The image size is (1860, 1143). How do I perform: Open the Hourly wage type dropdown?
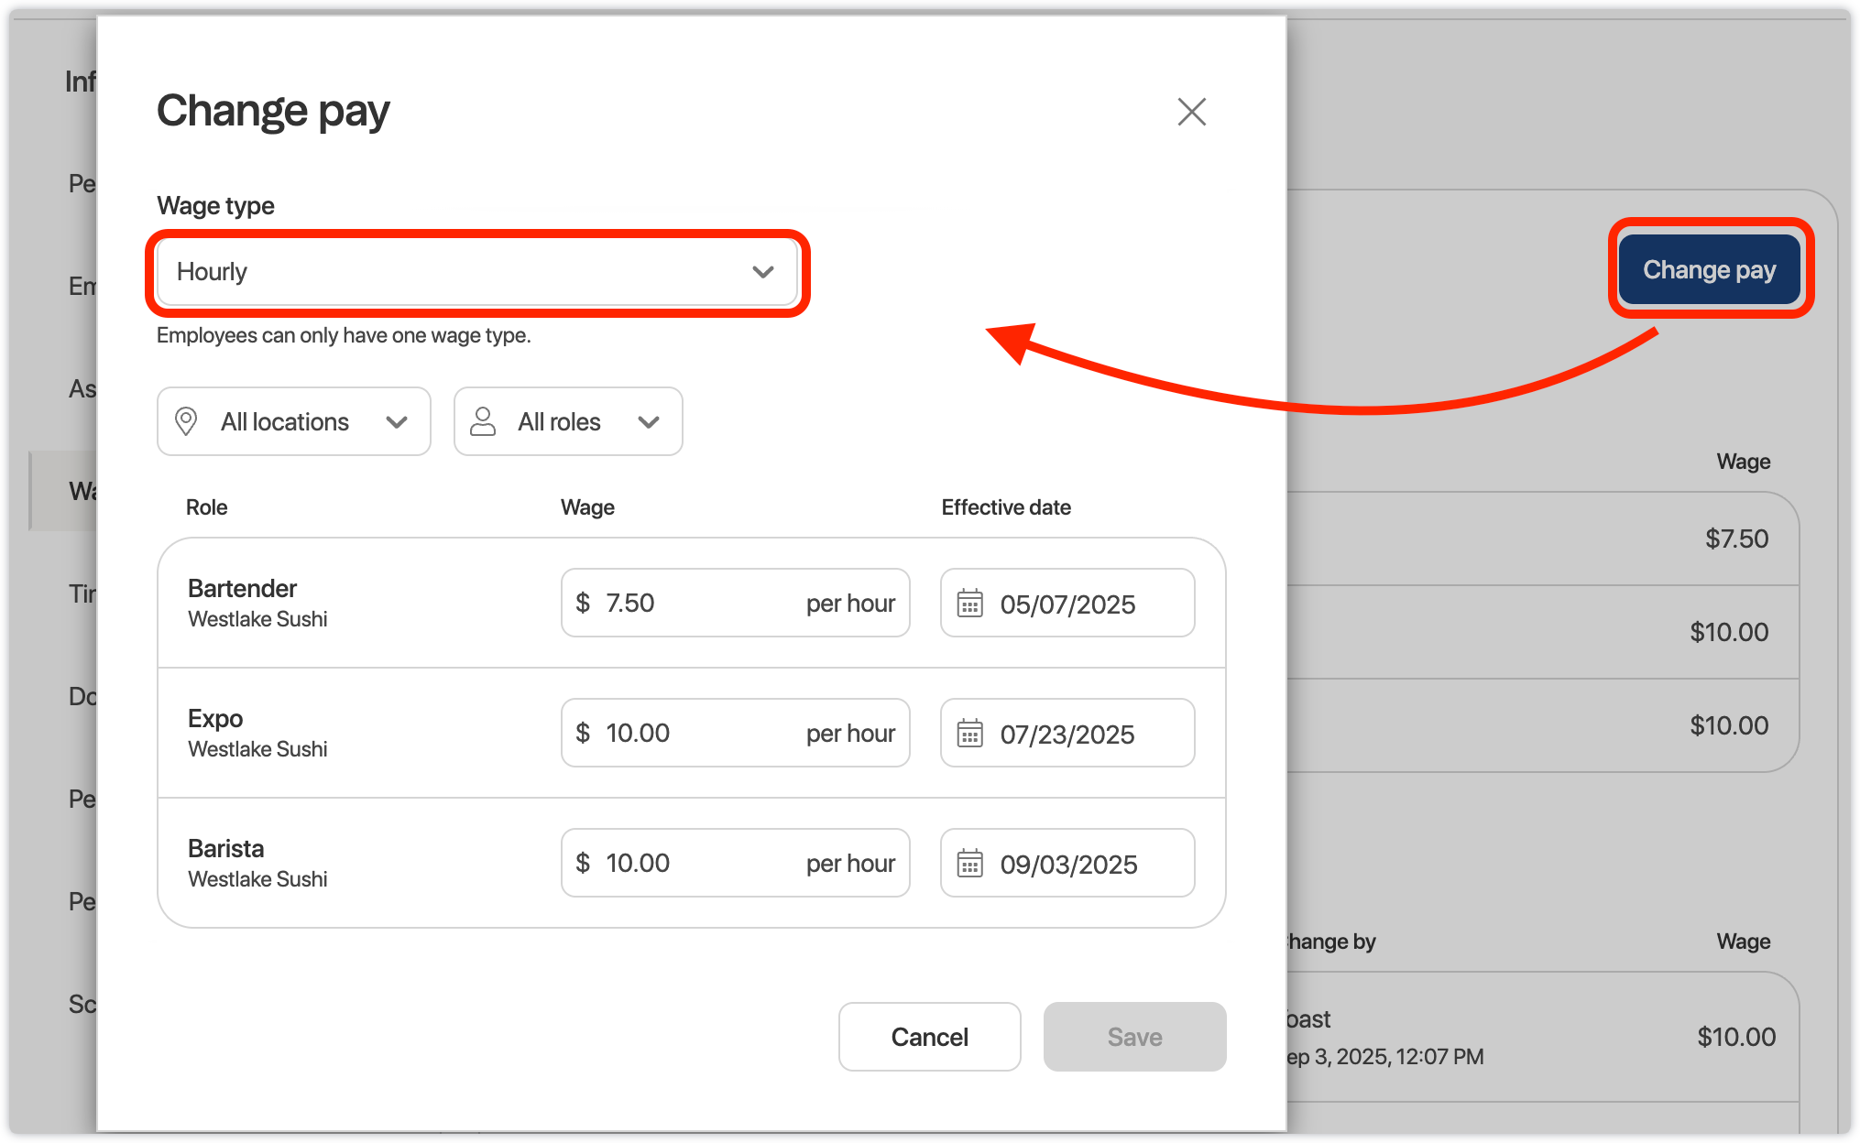pos(476,272)
